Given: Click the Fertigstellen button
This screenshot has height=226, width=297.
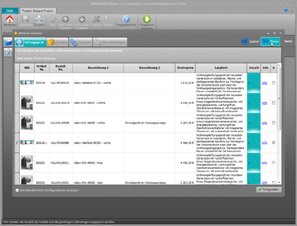Looking at the screenshot, I should pyautogui.click(x=268, y=190).
